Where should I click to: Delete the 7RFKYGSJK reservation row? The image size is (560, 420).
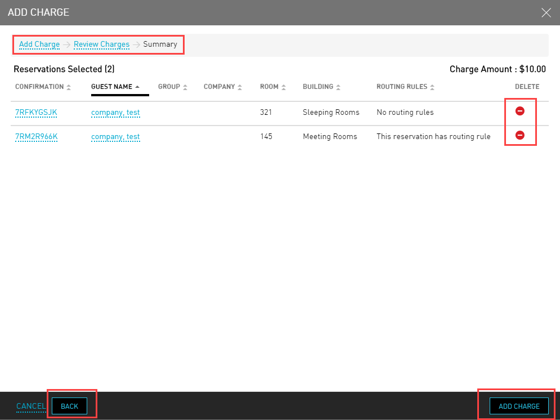pos(520,111)
